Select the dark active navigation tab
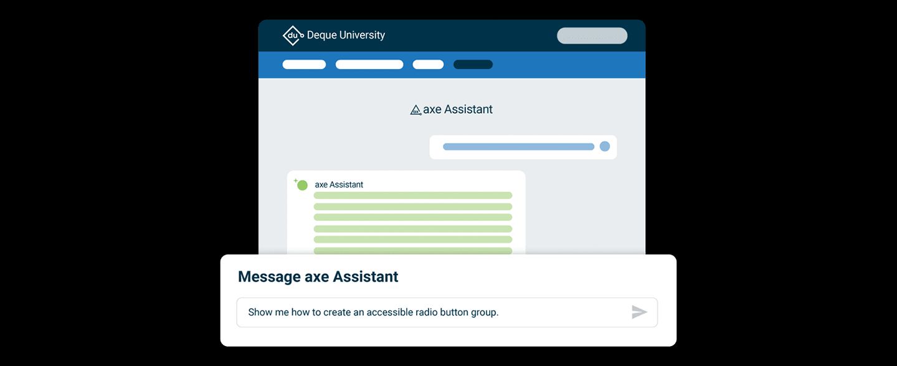The image size is (897, 366). tap(473, 65)
